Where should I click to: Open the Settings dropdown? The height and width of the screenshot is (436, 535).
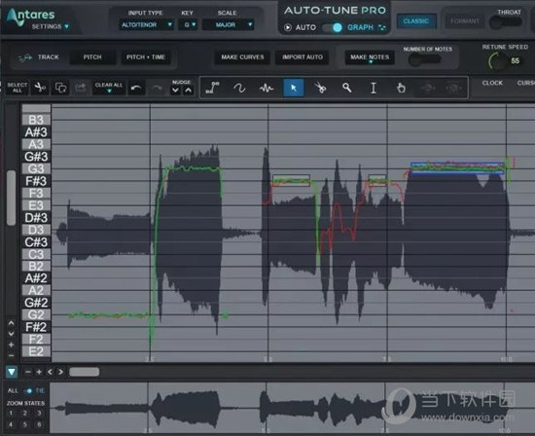tap(51, 26)
